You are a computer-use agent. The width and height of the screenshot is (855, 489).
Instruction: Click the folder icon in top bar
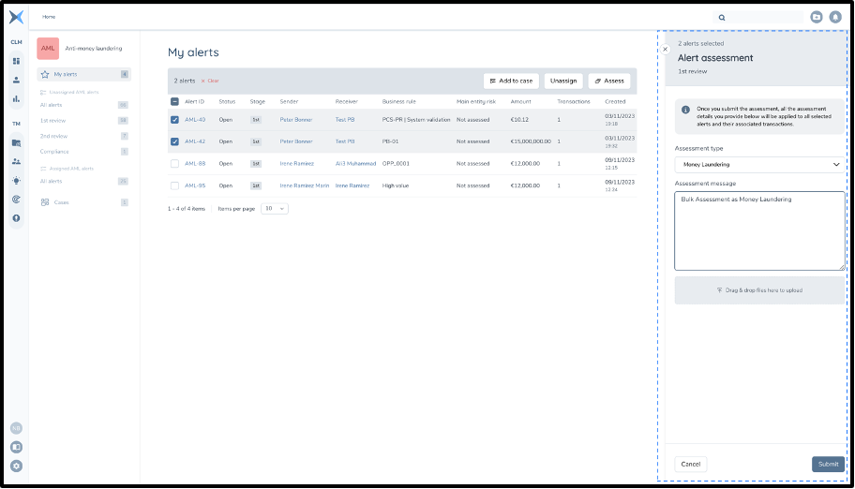point(817,17)
